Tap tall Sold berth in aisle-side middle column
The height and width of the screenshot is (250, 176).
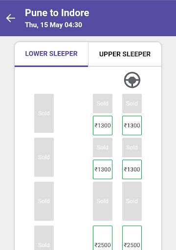(103, 201)
